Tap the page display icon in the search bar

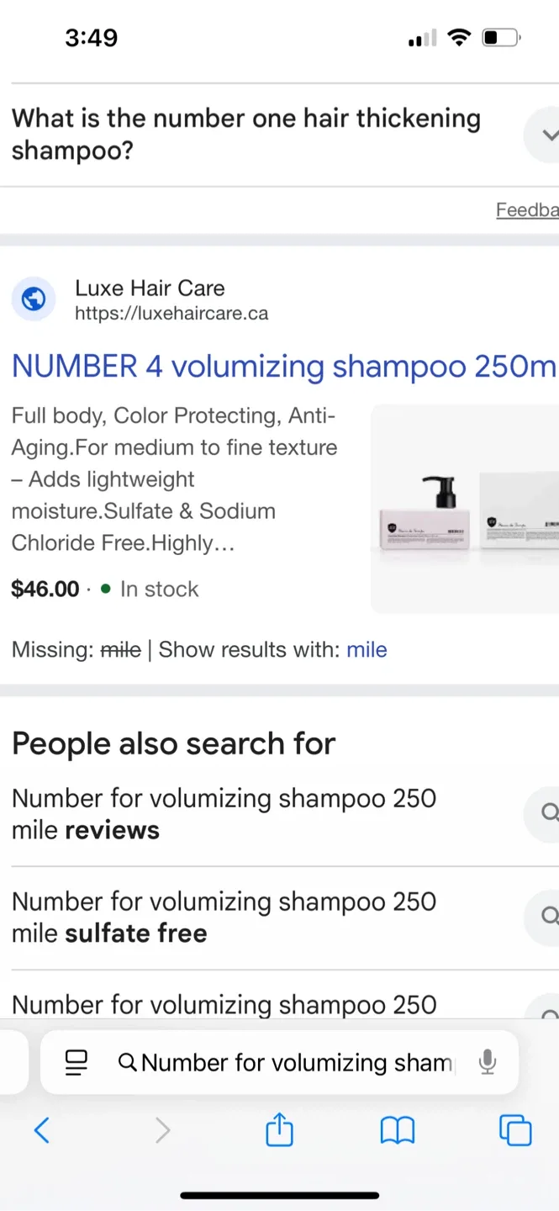(76, 1062)
